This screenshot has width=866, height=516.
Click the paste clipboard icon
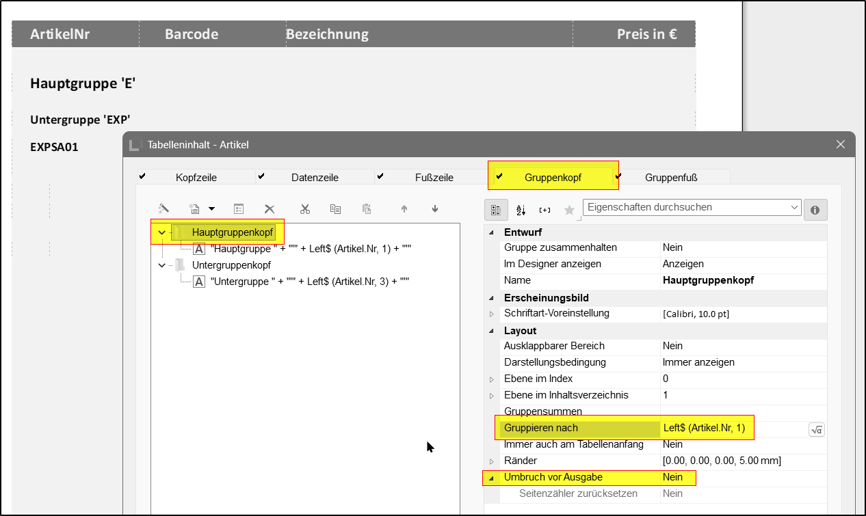click(367, 209)
